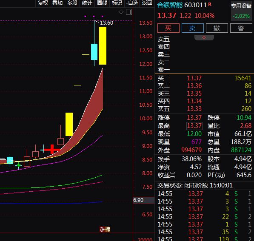The height and width of the screenshot is (241, 254).
Task: Click the boxed 最高 value 13.37
Action: tap(194, 126)
